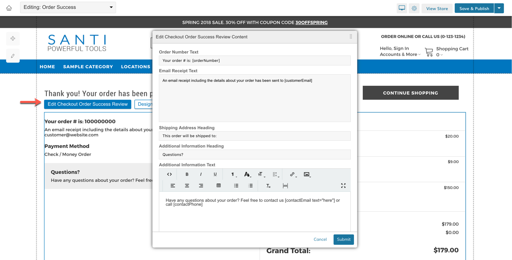Align text left in editor
Screen dimensions: 512x260
(x=173, y=185)
